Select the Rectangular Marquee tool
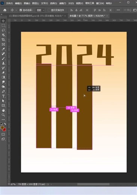The height and width of the screenshot is (195, 137). [3, 25]
